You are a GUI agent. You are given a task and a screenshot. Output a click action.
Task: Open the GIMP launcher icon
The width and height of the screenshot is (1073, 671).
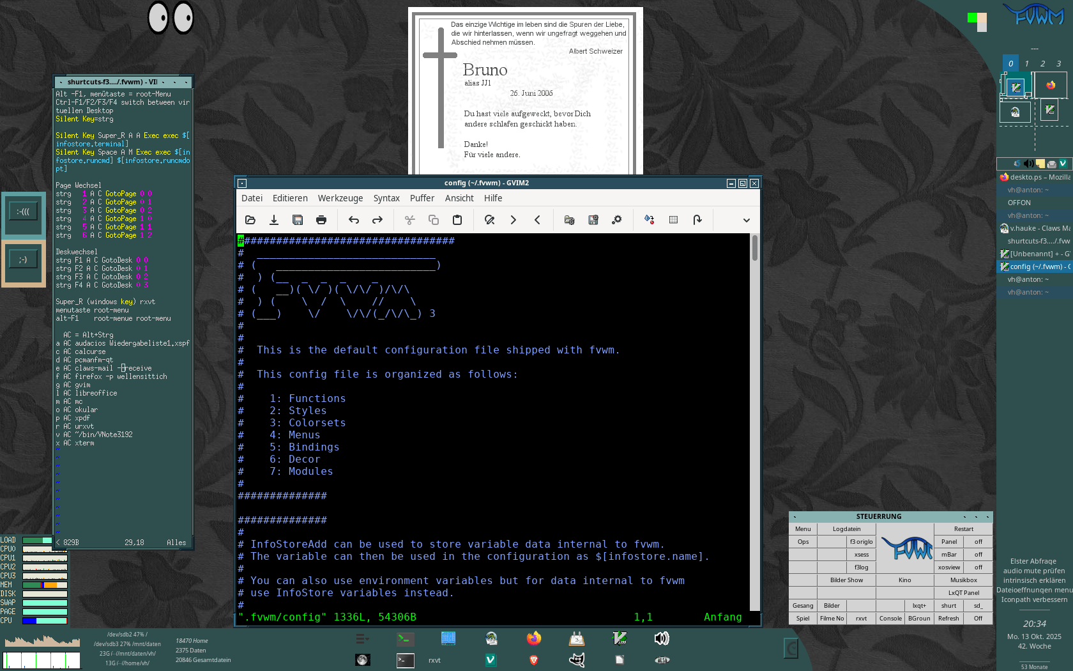pyautogui.click(x=577, y=660)
